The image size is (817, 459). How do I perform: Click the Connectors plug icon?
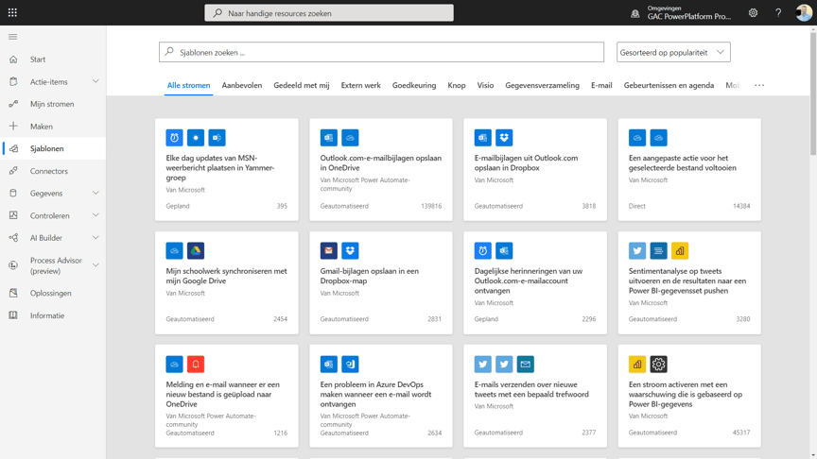[x=13, y=171]
